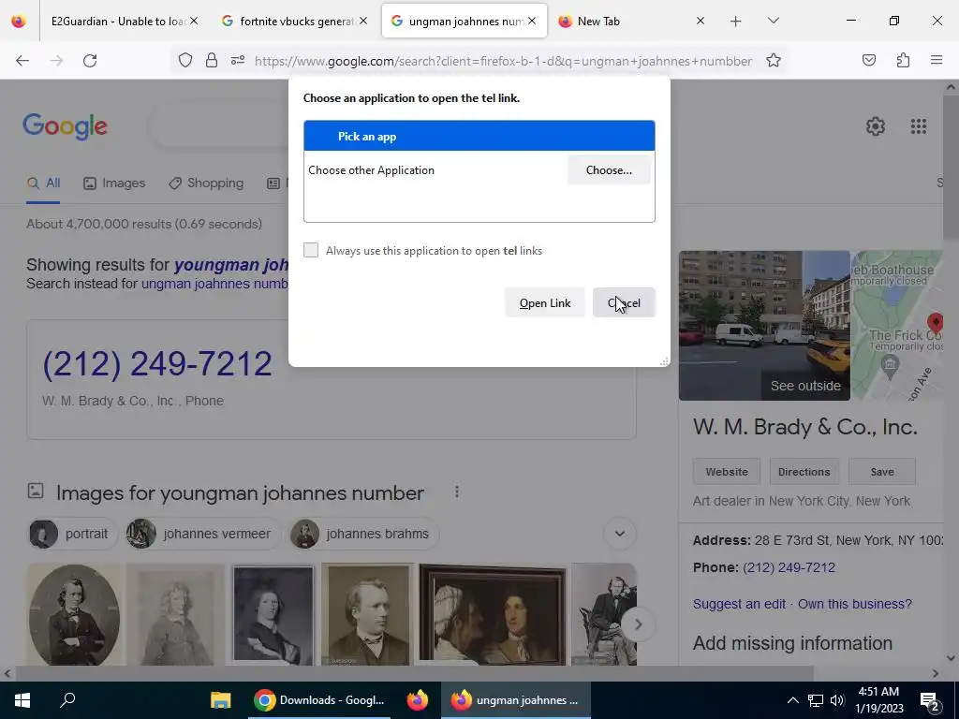959x719 pixels.
Task: Open the map thumbnail near The Frick
Action: click(897, 325)
